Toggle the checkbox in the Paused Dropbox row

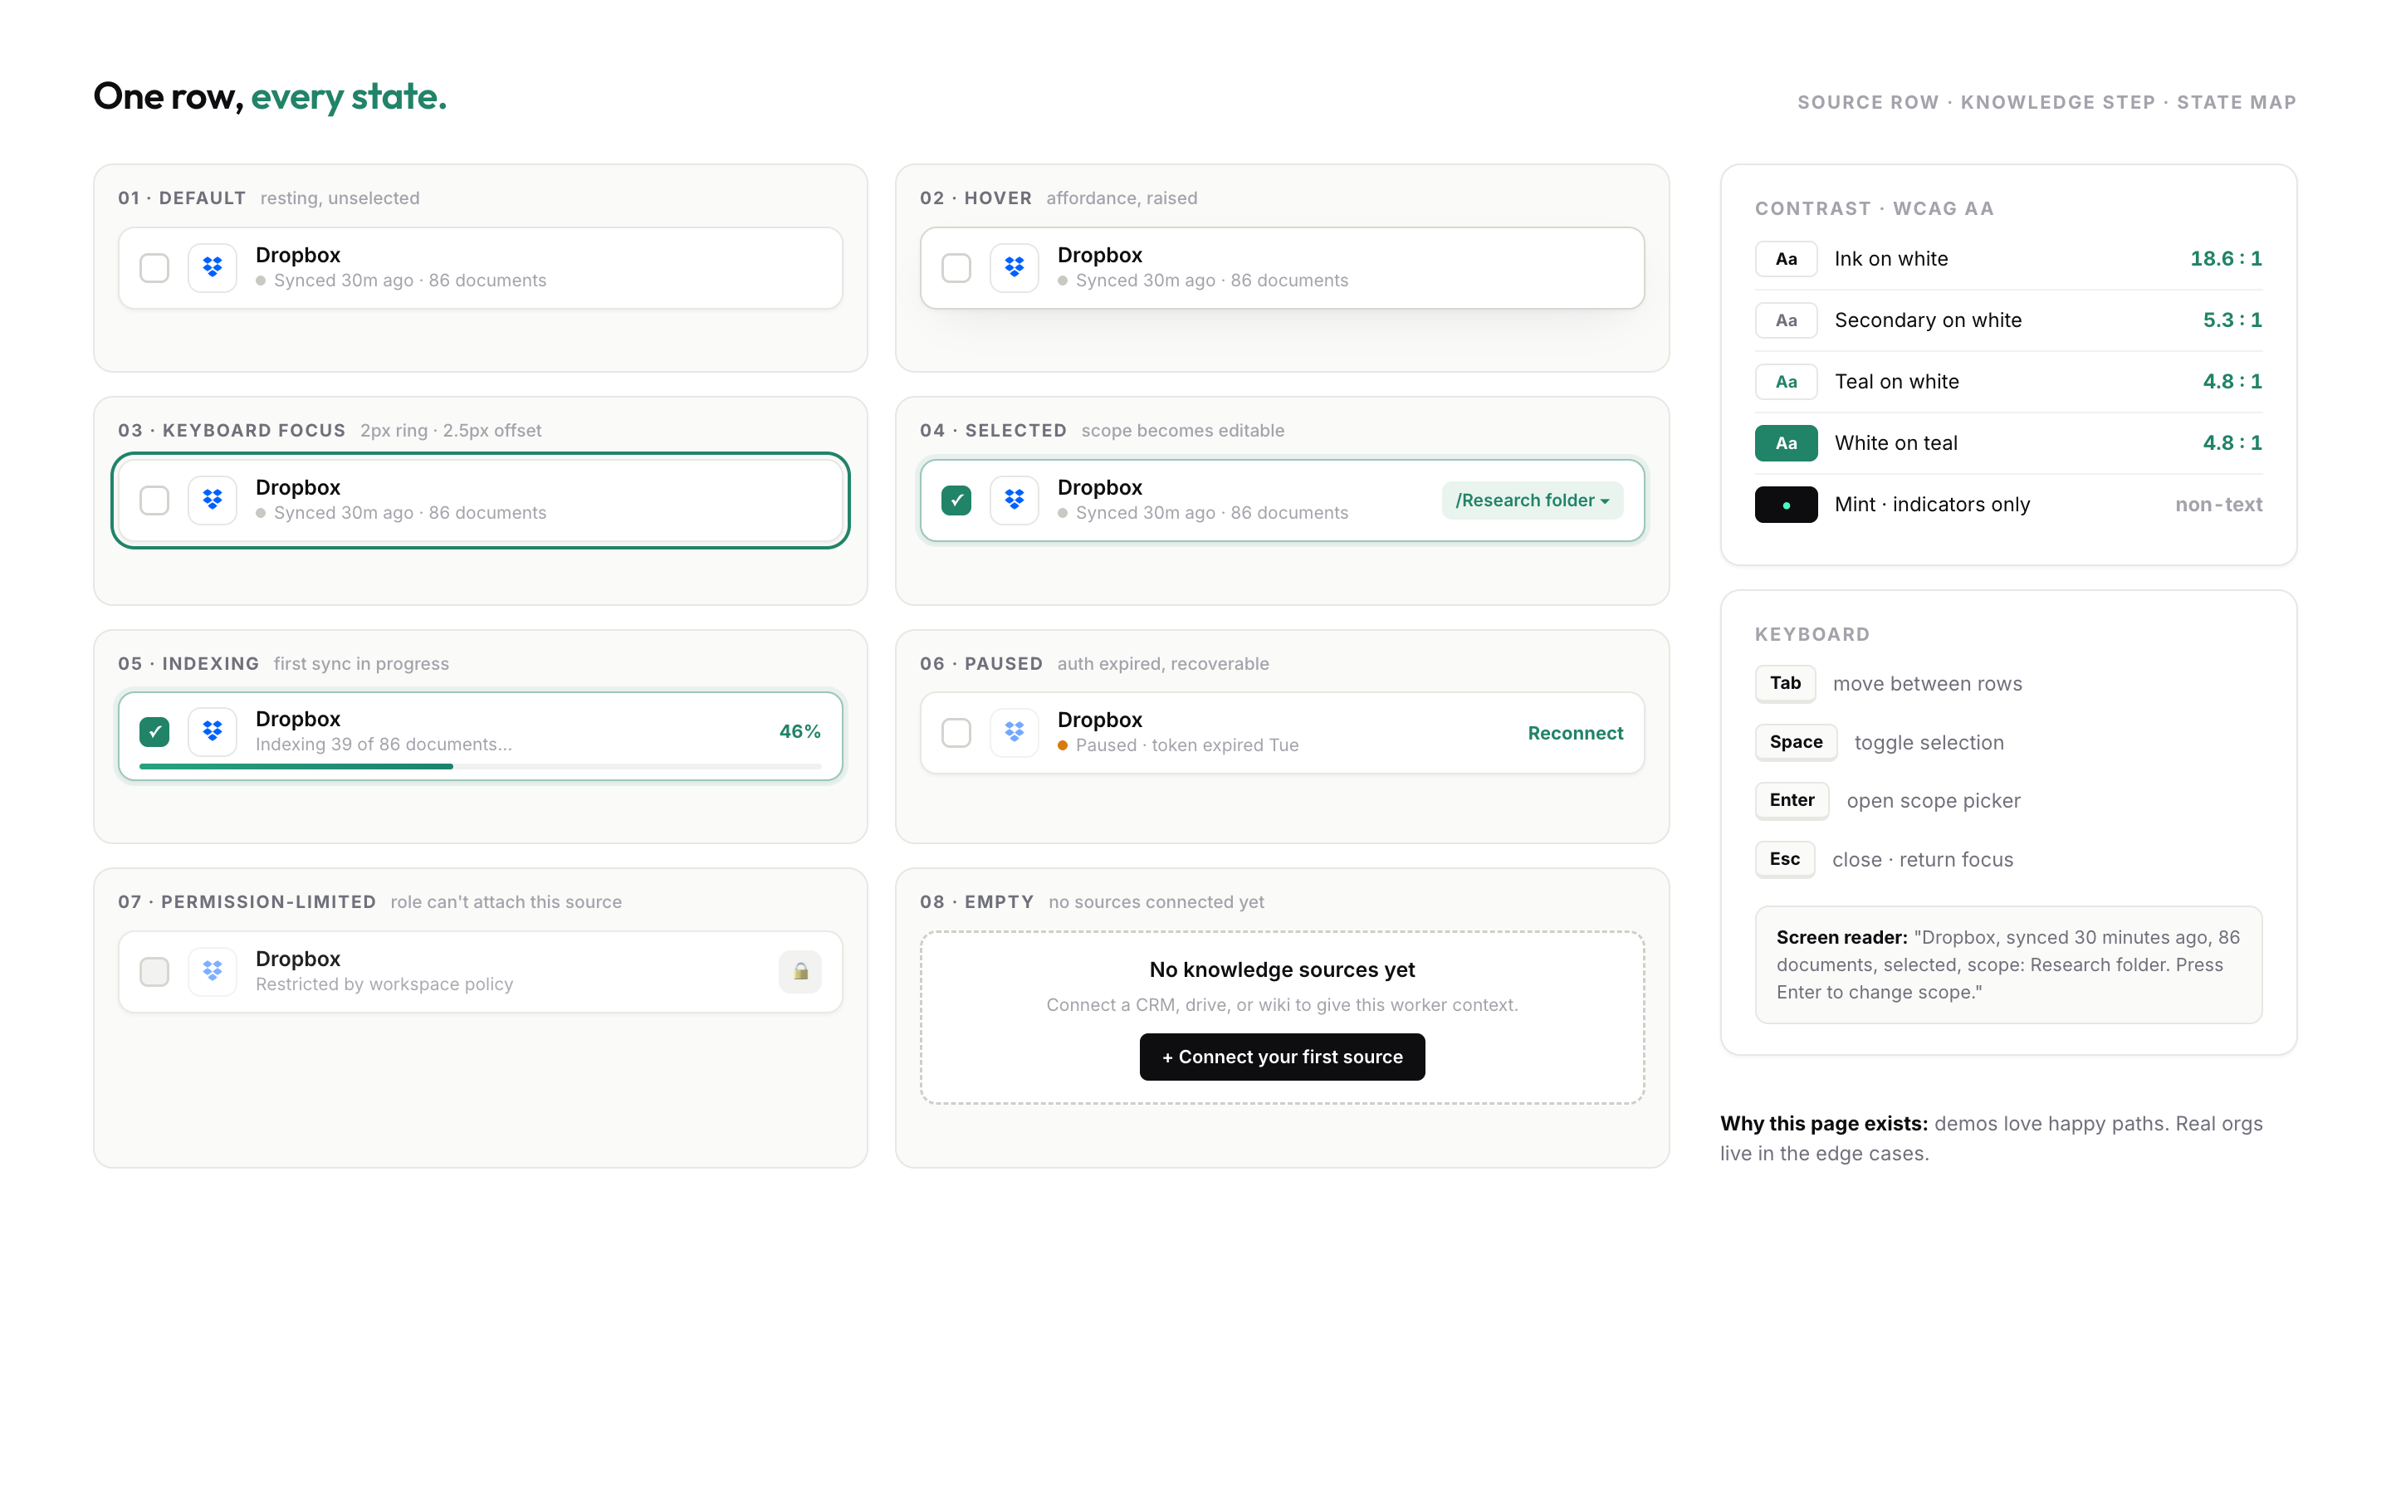coord(956,732)
